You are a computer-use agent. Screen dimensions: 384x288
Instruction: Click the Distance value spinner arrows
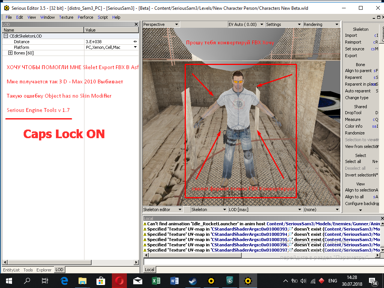135,42
